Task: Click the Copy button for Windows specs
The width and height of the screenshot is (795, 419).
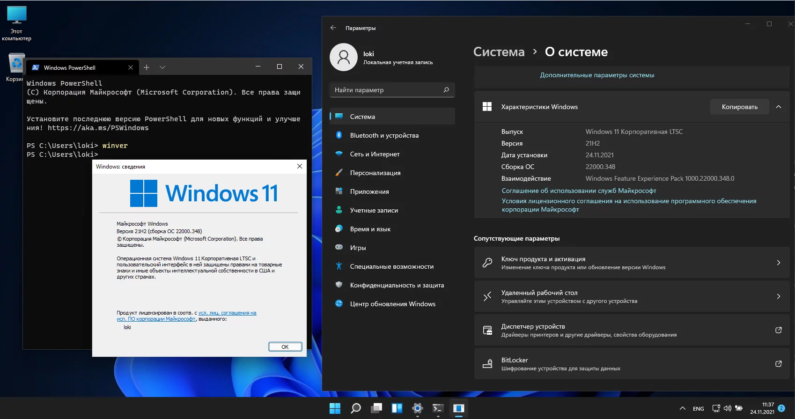Action: coord(739,107)
